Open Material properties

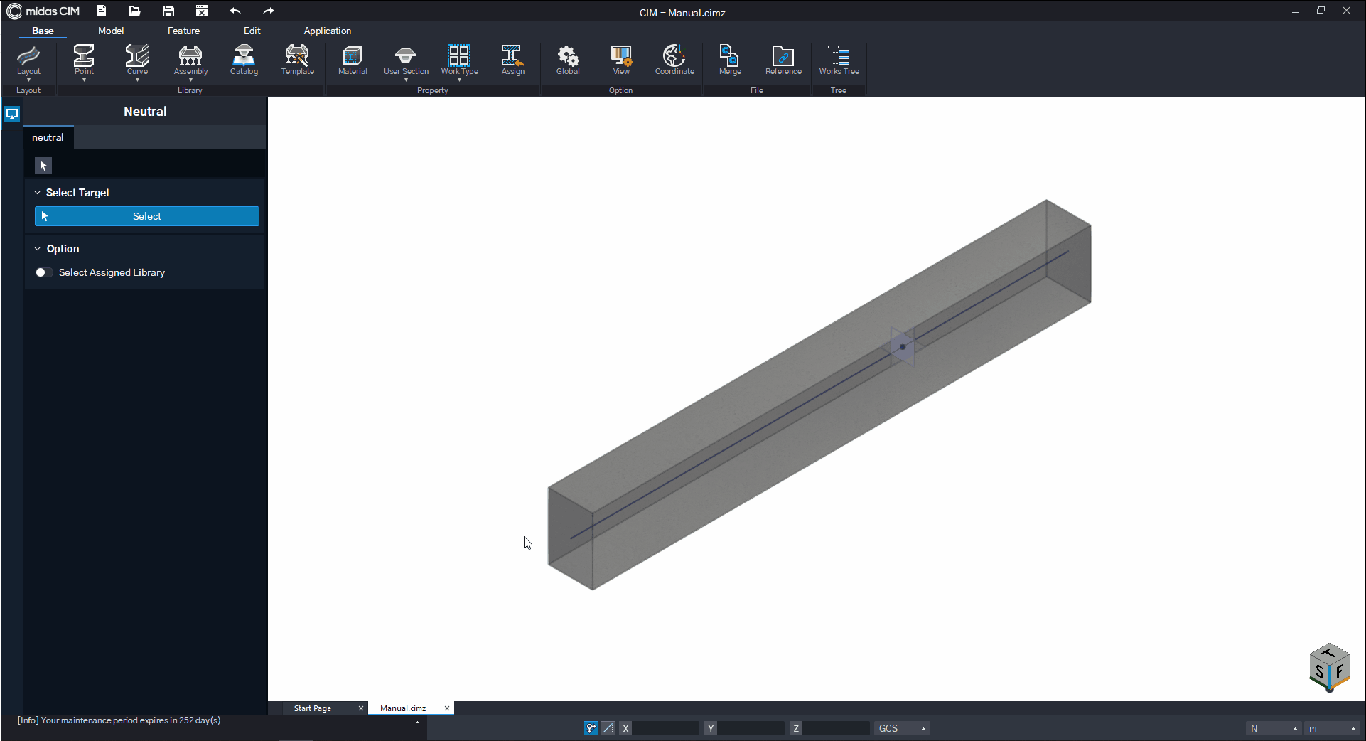(x=353, y=60)
